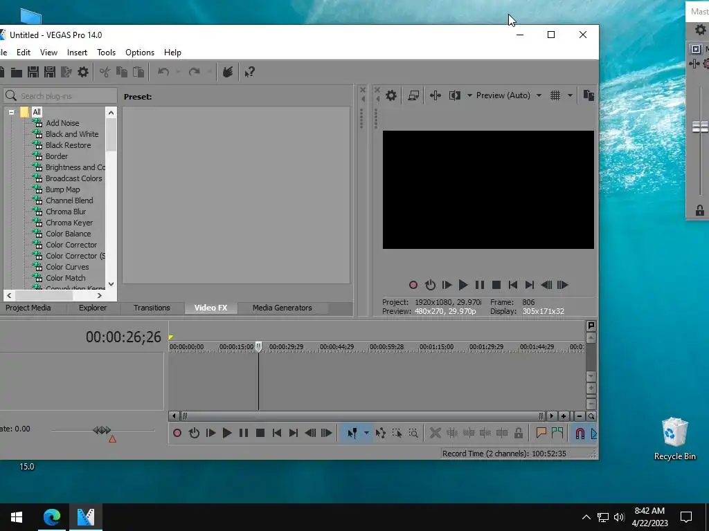Click the Cut scissors icon
This screenshot has width=709, height=531.
(x=105, y=72)
